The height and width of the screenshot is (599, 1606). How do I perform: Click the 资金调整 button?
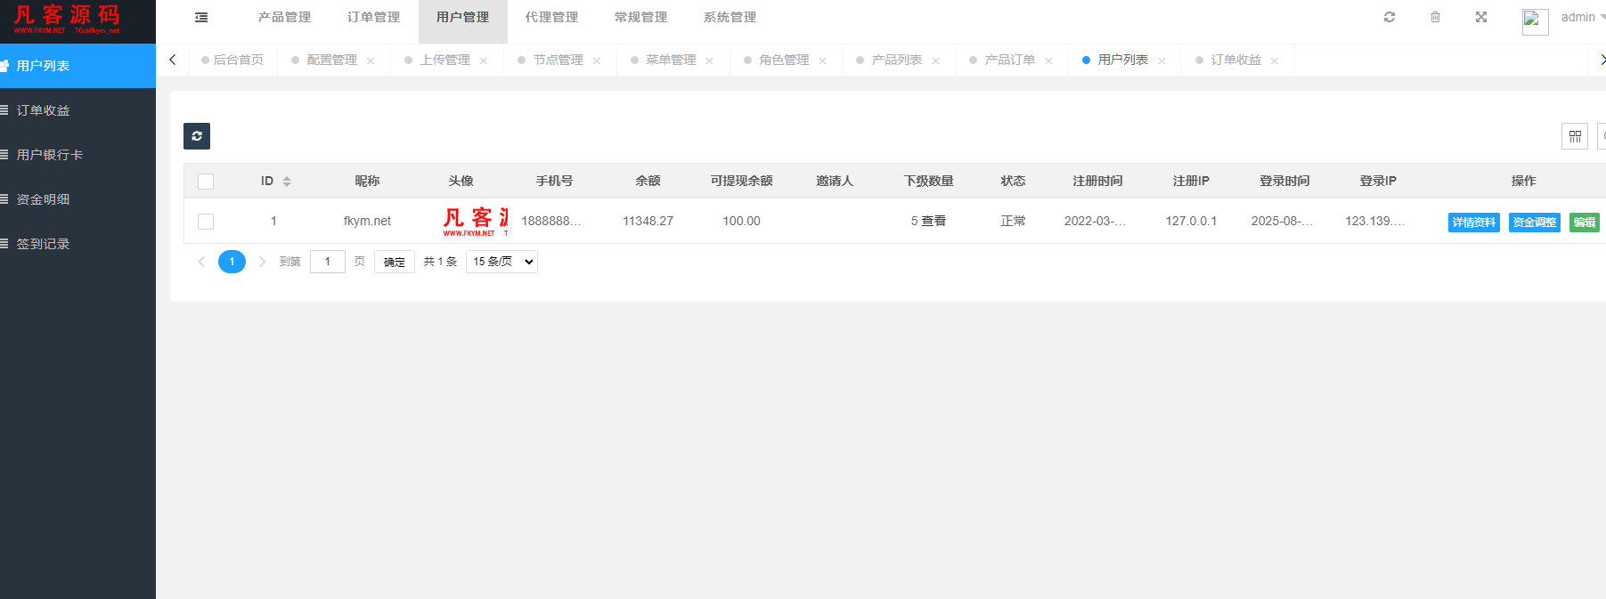[1534, 223]
